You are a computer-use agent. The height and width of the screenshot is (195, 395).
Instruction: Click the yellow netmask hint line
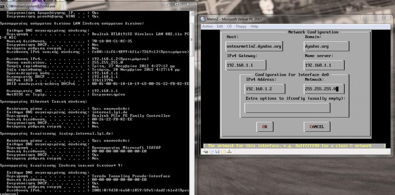(294, 145)
